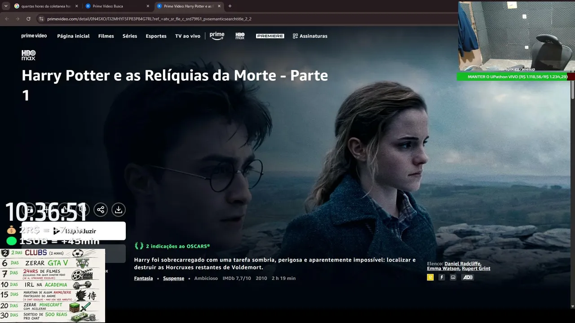The image size is (575, 323).
Task: Open the Página inicial menu item
Action: click(x=73, y=36)
